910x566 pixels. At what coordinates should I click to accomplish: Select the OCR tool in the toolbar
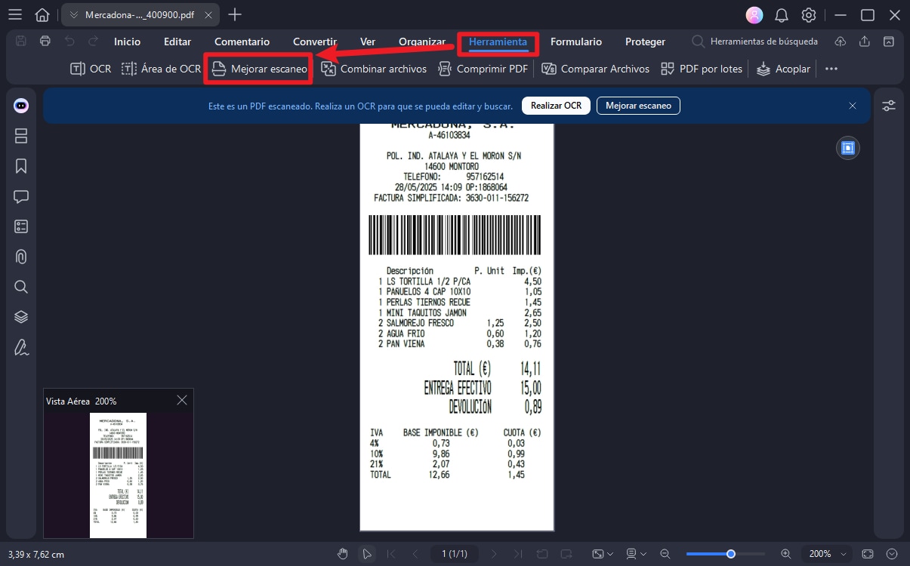(90, 68)
